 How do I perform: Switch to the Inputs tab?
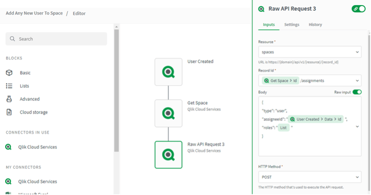269,24
